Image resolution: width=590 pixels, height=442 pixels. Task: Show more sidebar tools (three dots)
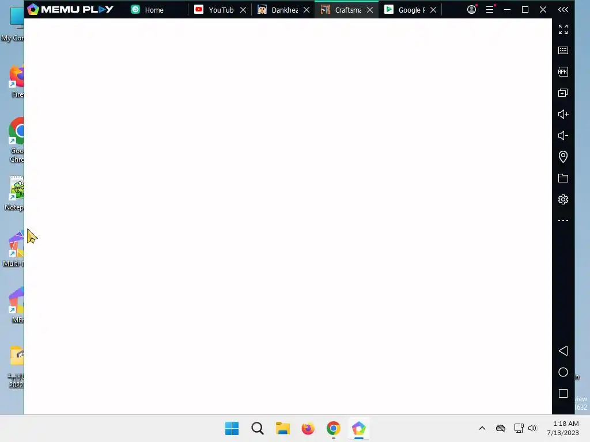click(563, 220)
